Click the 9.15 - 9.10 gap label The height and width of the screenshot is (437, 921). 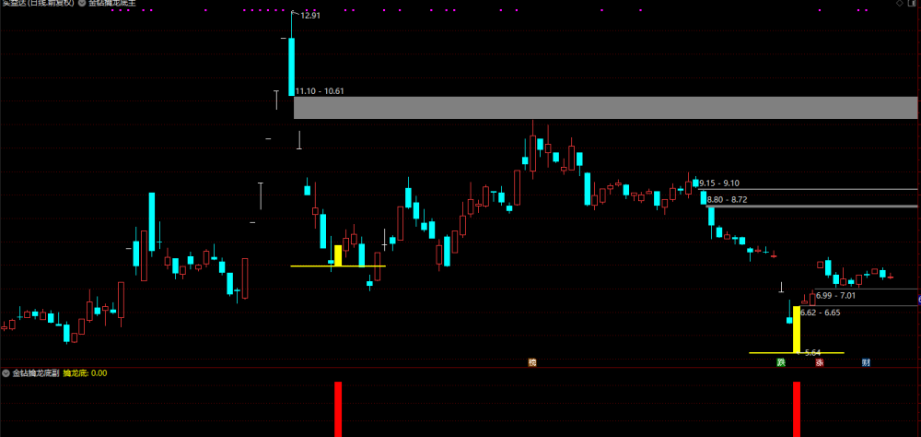pos(719,183)
